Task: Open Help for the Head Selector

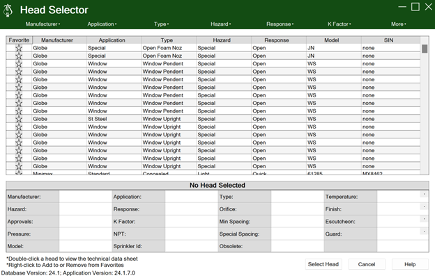Action: click(410, 264)
